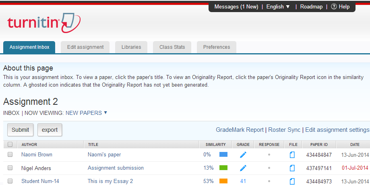This screenshot has width=370, height=185.
Task: Open Messages (1 New)
Action: (236, 6)
